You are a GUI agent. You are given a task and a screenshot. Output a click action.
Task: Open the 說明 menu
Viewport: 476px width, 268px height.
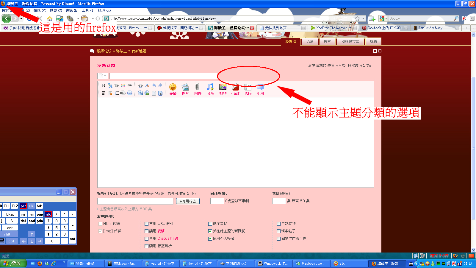click(x=104, y=10)
